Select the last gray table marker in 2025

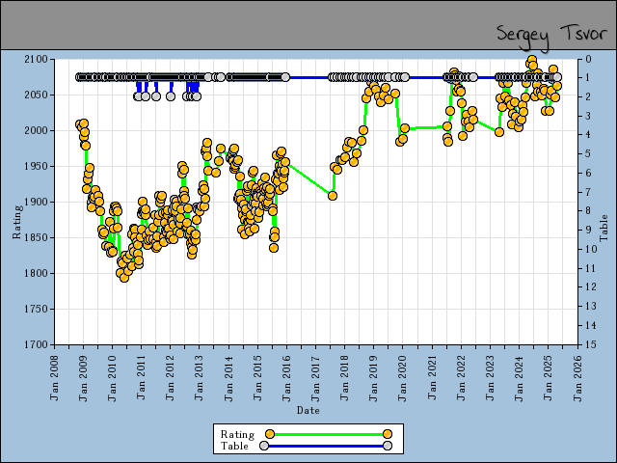pyautogui.click(x=557, y=77)
